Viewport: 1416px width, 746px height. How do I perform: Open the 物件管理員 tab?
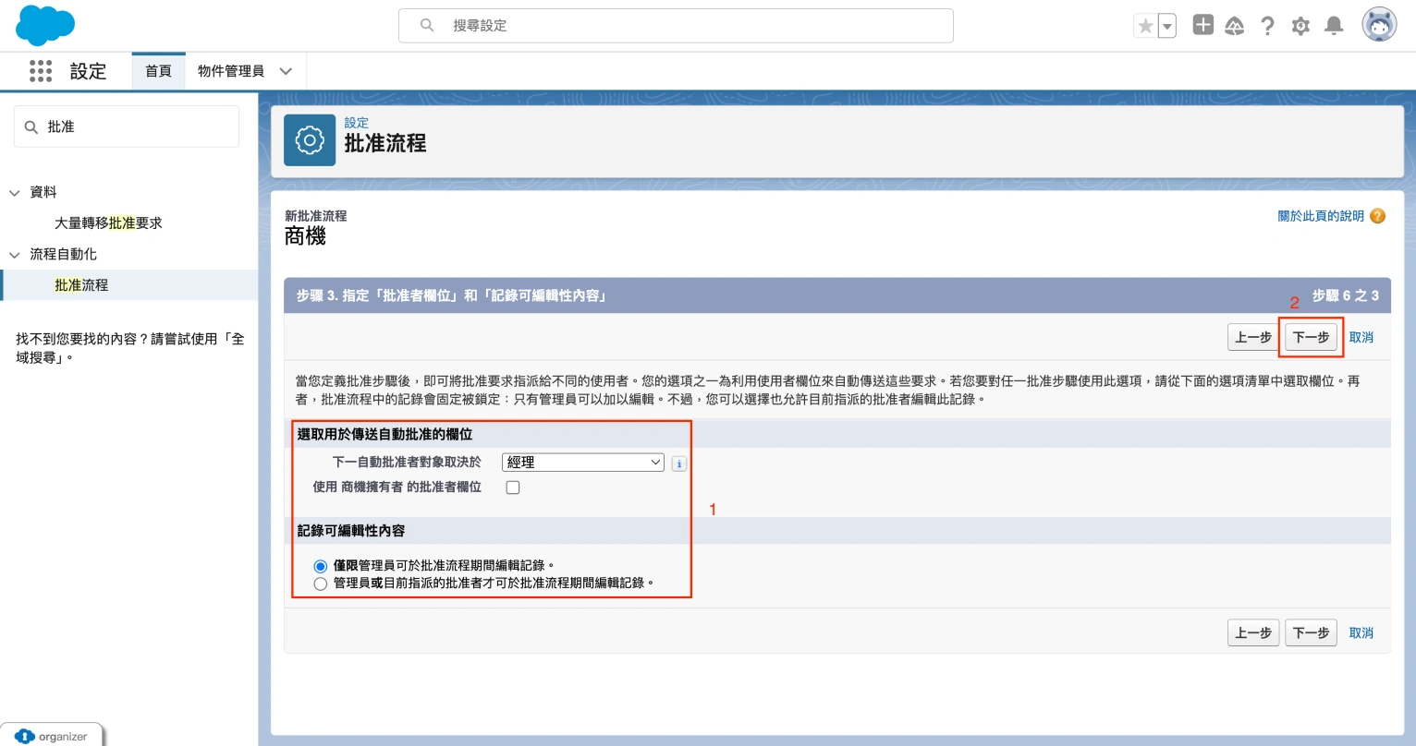[231, 71]
